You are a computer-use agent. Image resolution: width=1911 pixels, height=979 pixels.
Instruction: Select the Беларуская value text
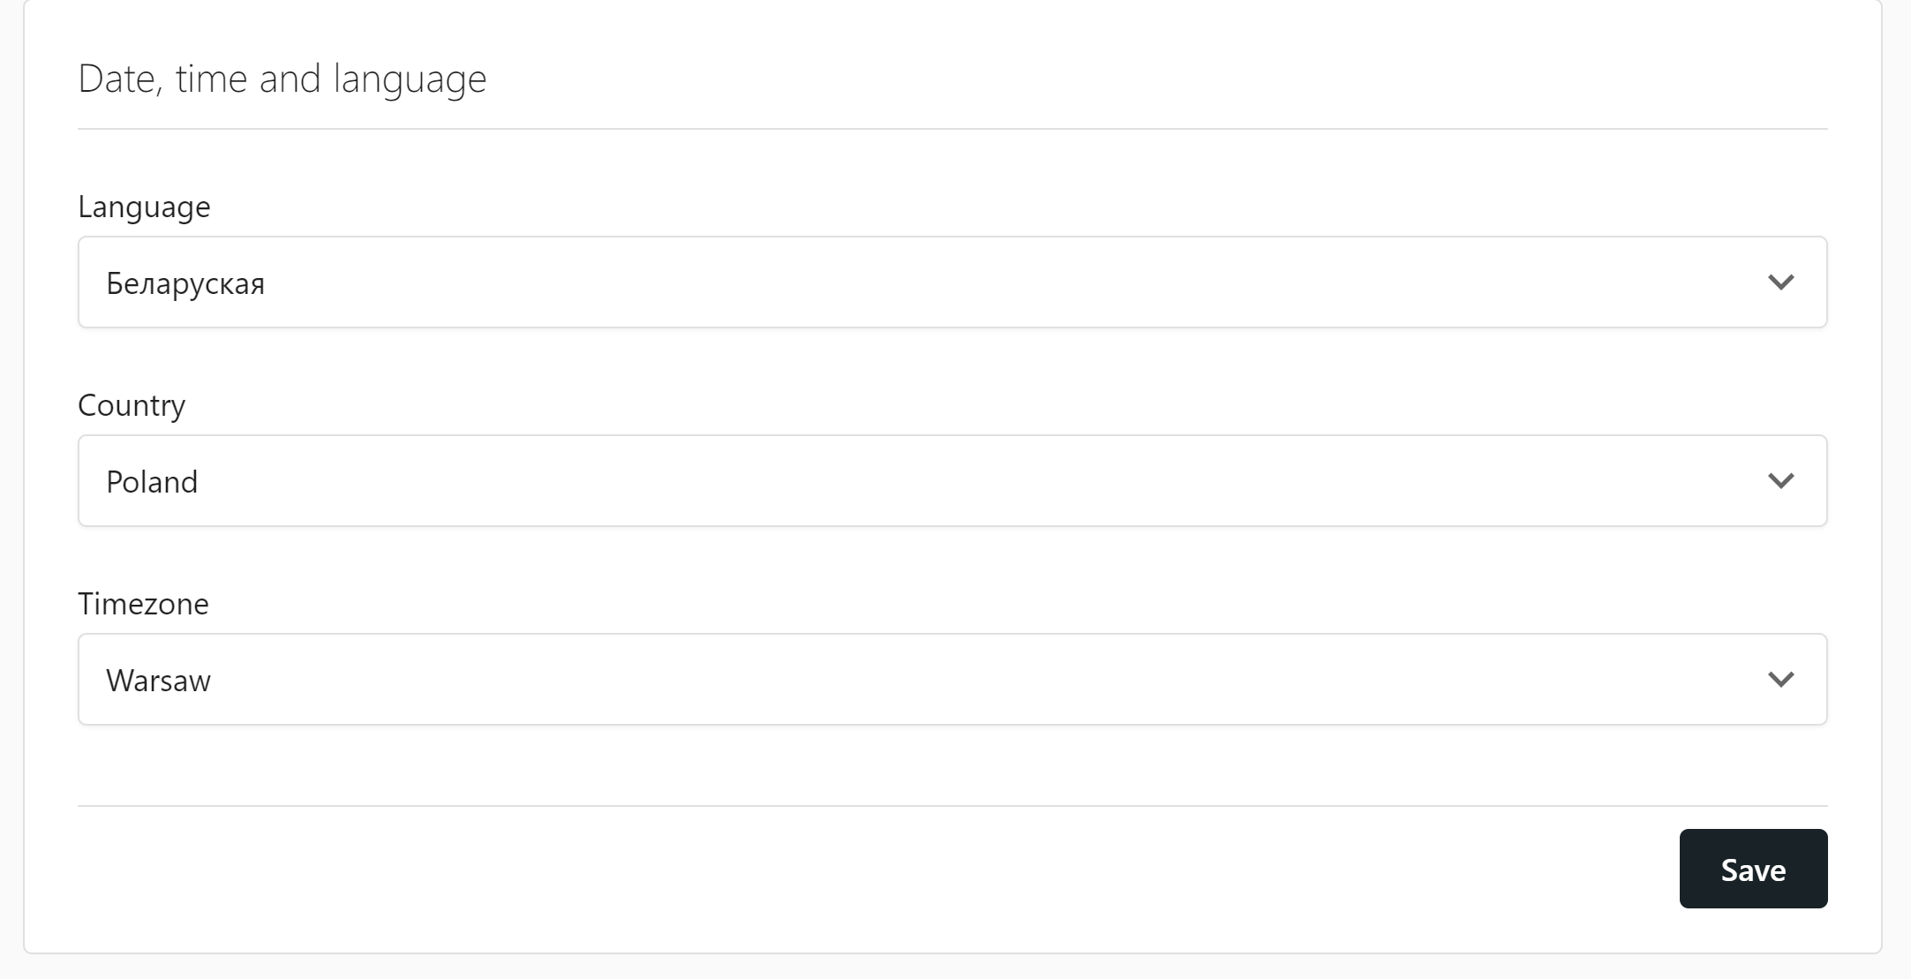pyautogui.click(x=185, y=283)
